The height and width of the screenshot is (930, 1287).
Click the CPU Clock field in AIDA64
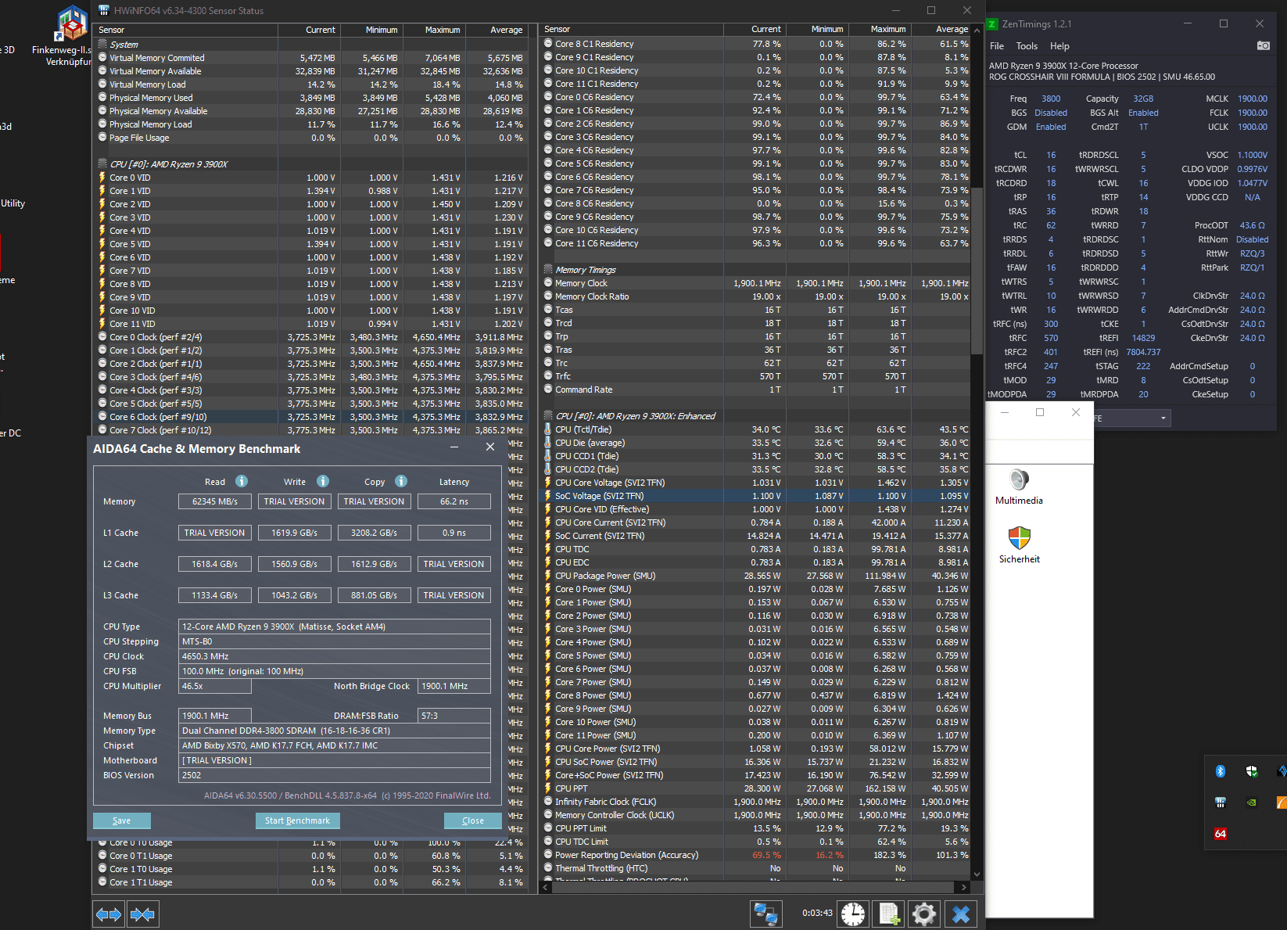335,656
